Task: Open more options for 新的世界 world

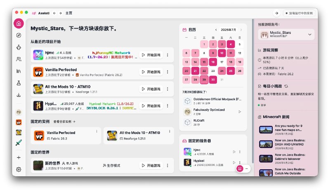Action: [x=167, y=166]
